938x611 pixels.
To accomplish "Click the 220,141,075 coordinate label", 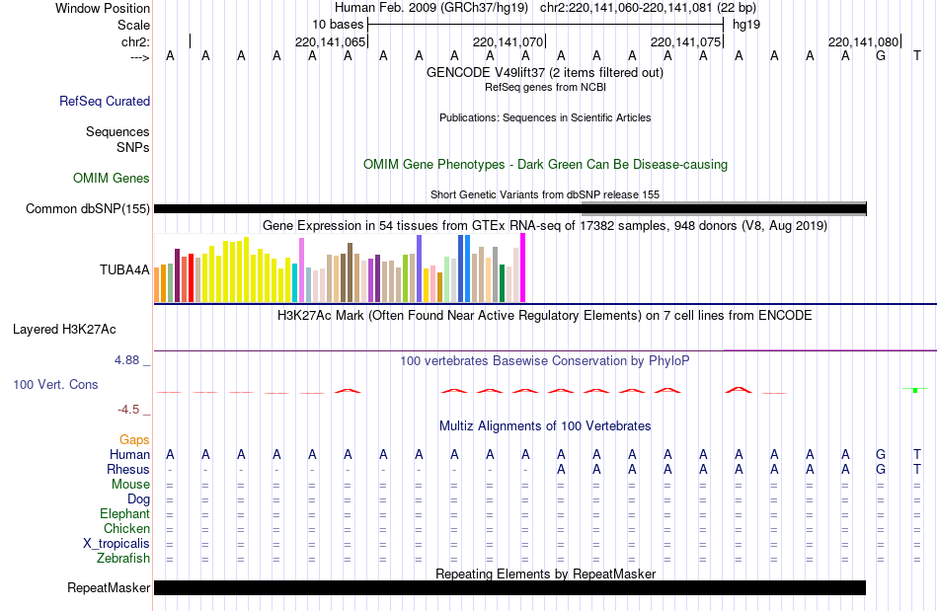I will pos(685,41).
